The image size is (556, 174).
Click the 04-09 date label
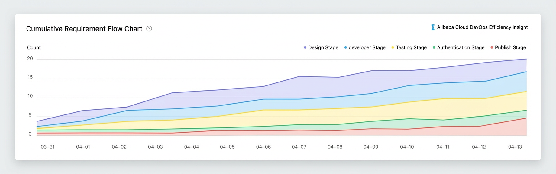click(x=371, y=147)
